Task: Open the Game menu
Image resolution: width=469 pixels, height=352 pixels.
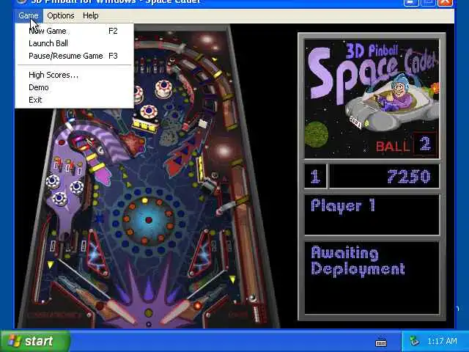Action: [29, 15]
